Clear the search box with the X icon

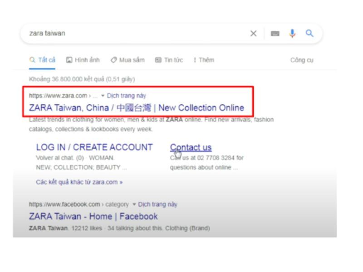pos(253,34)
